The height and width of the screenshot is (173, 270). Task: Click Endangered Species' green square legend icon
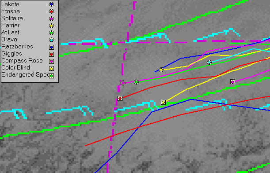[x=51, y=76]
